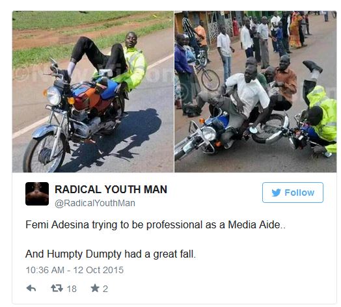
Task: Click the motorcycle headlight in left photo
Action: [53, 96]
